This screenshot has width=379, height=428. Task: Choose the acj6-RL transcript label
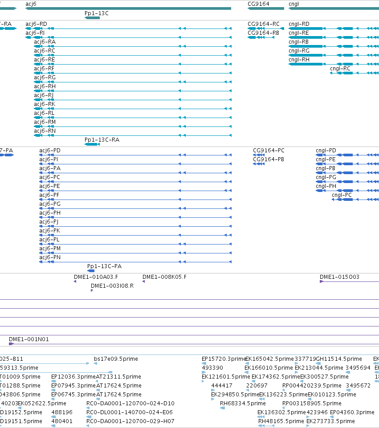pos(44,113)
